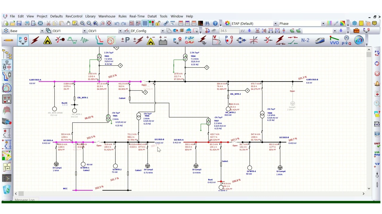Open the Load Flow Analysis mode (PQ balance icon)
This screenshot has height=214, width=382.
coord(23,40)
